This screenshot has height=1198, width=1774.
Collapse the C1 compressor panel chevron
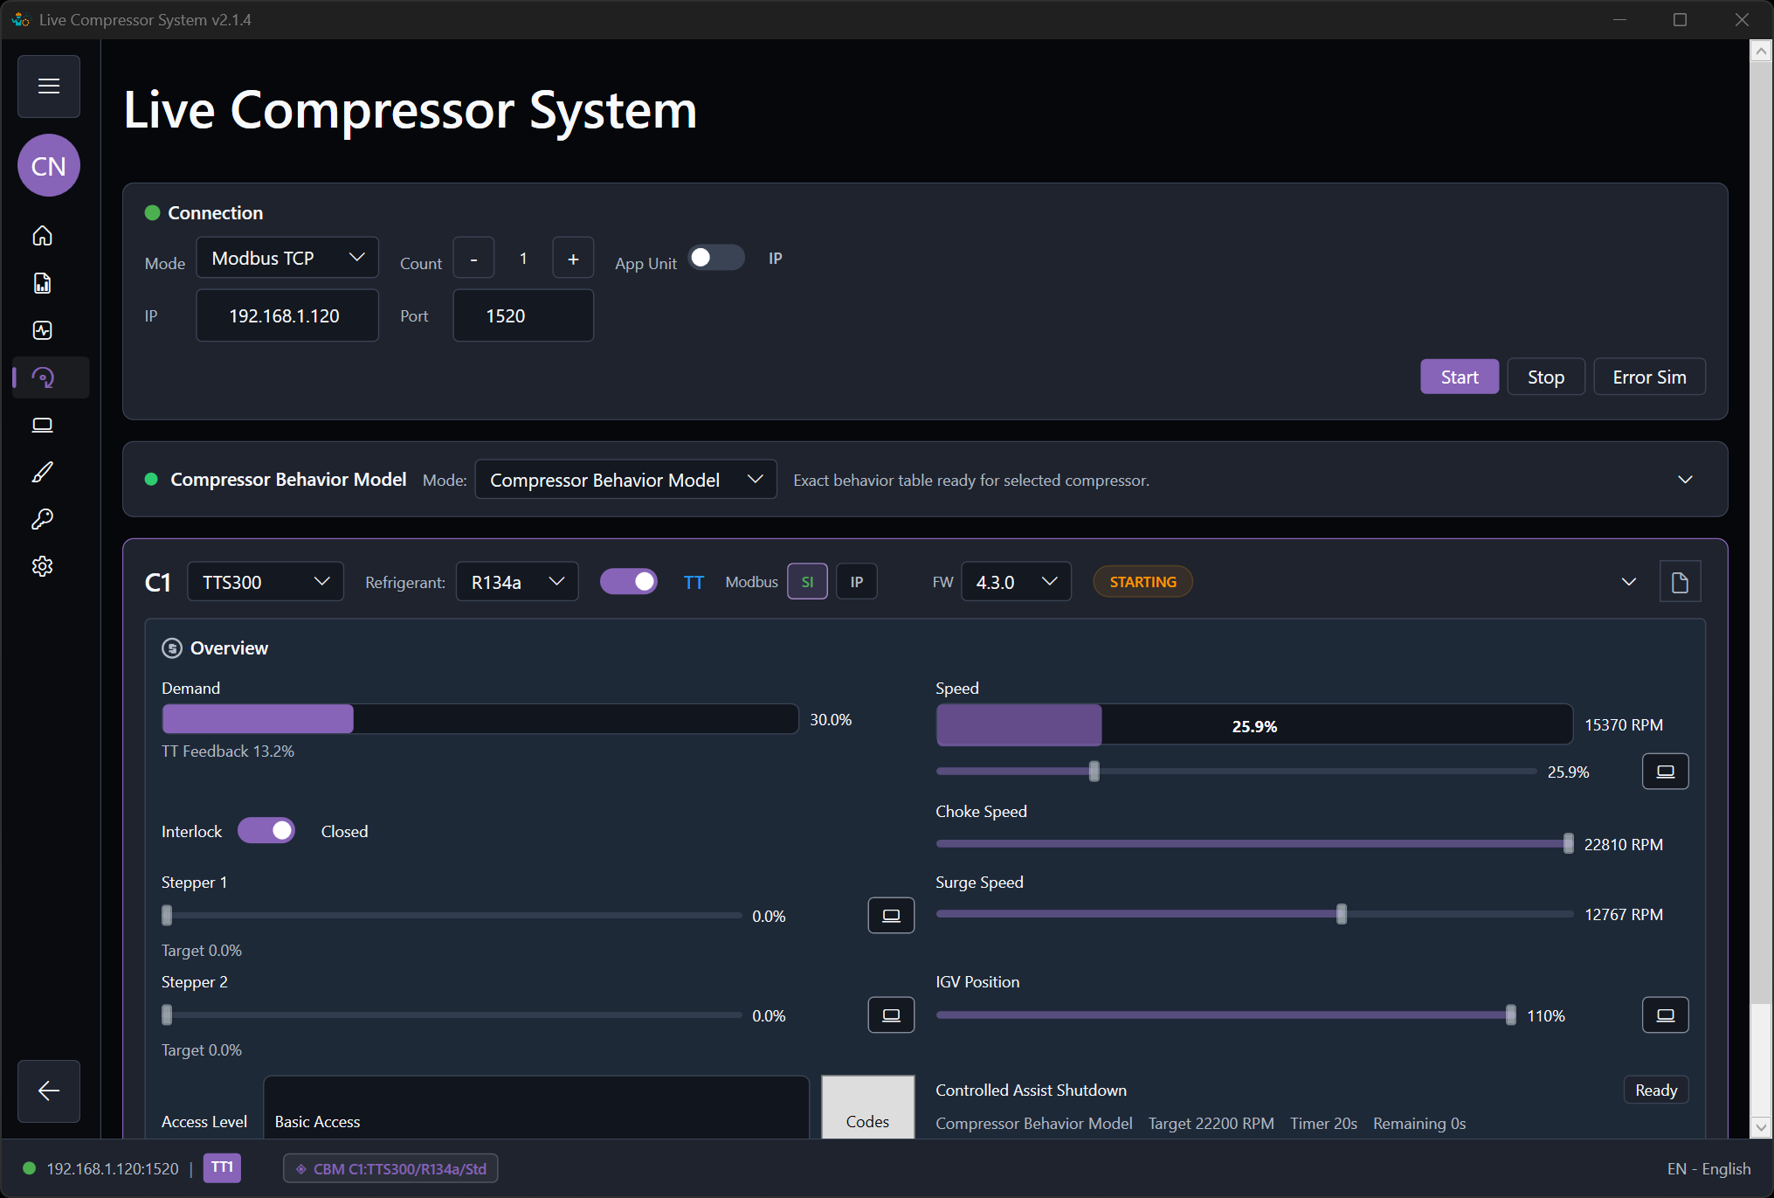pos(1628,582)
